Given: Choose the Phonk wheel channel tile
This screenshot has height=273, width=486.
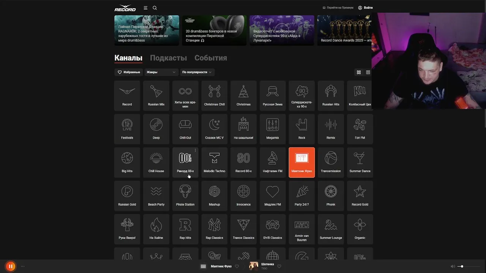Looking at the screenshot, I should (x=331, y=196).
